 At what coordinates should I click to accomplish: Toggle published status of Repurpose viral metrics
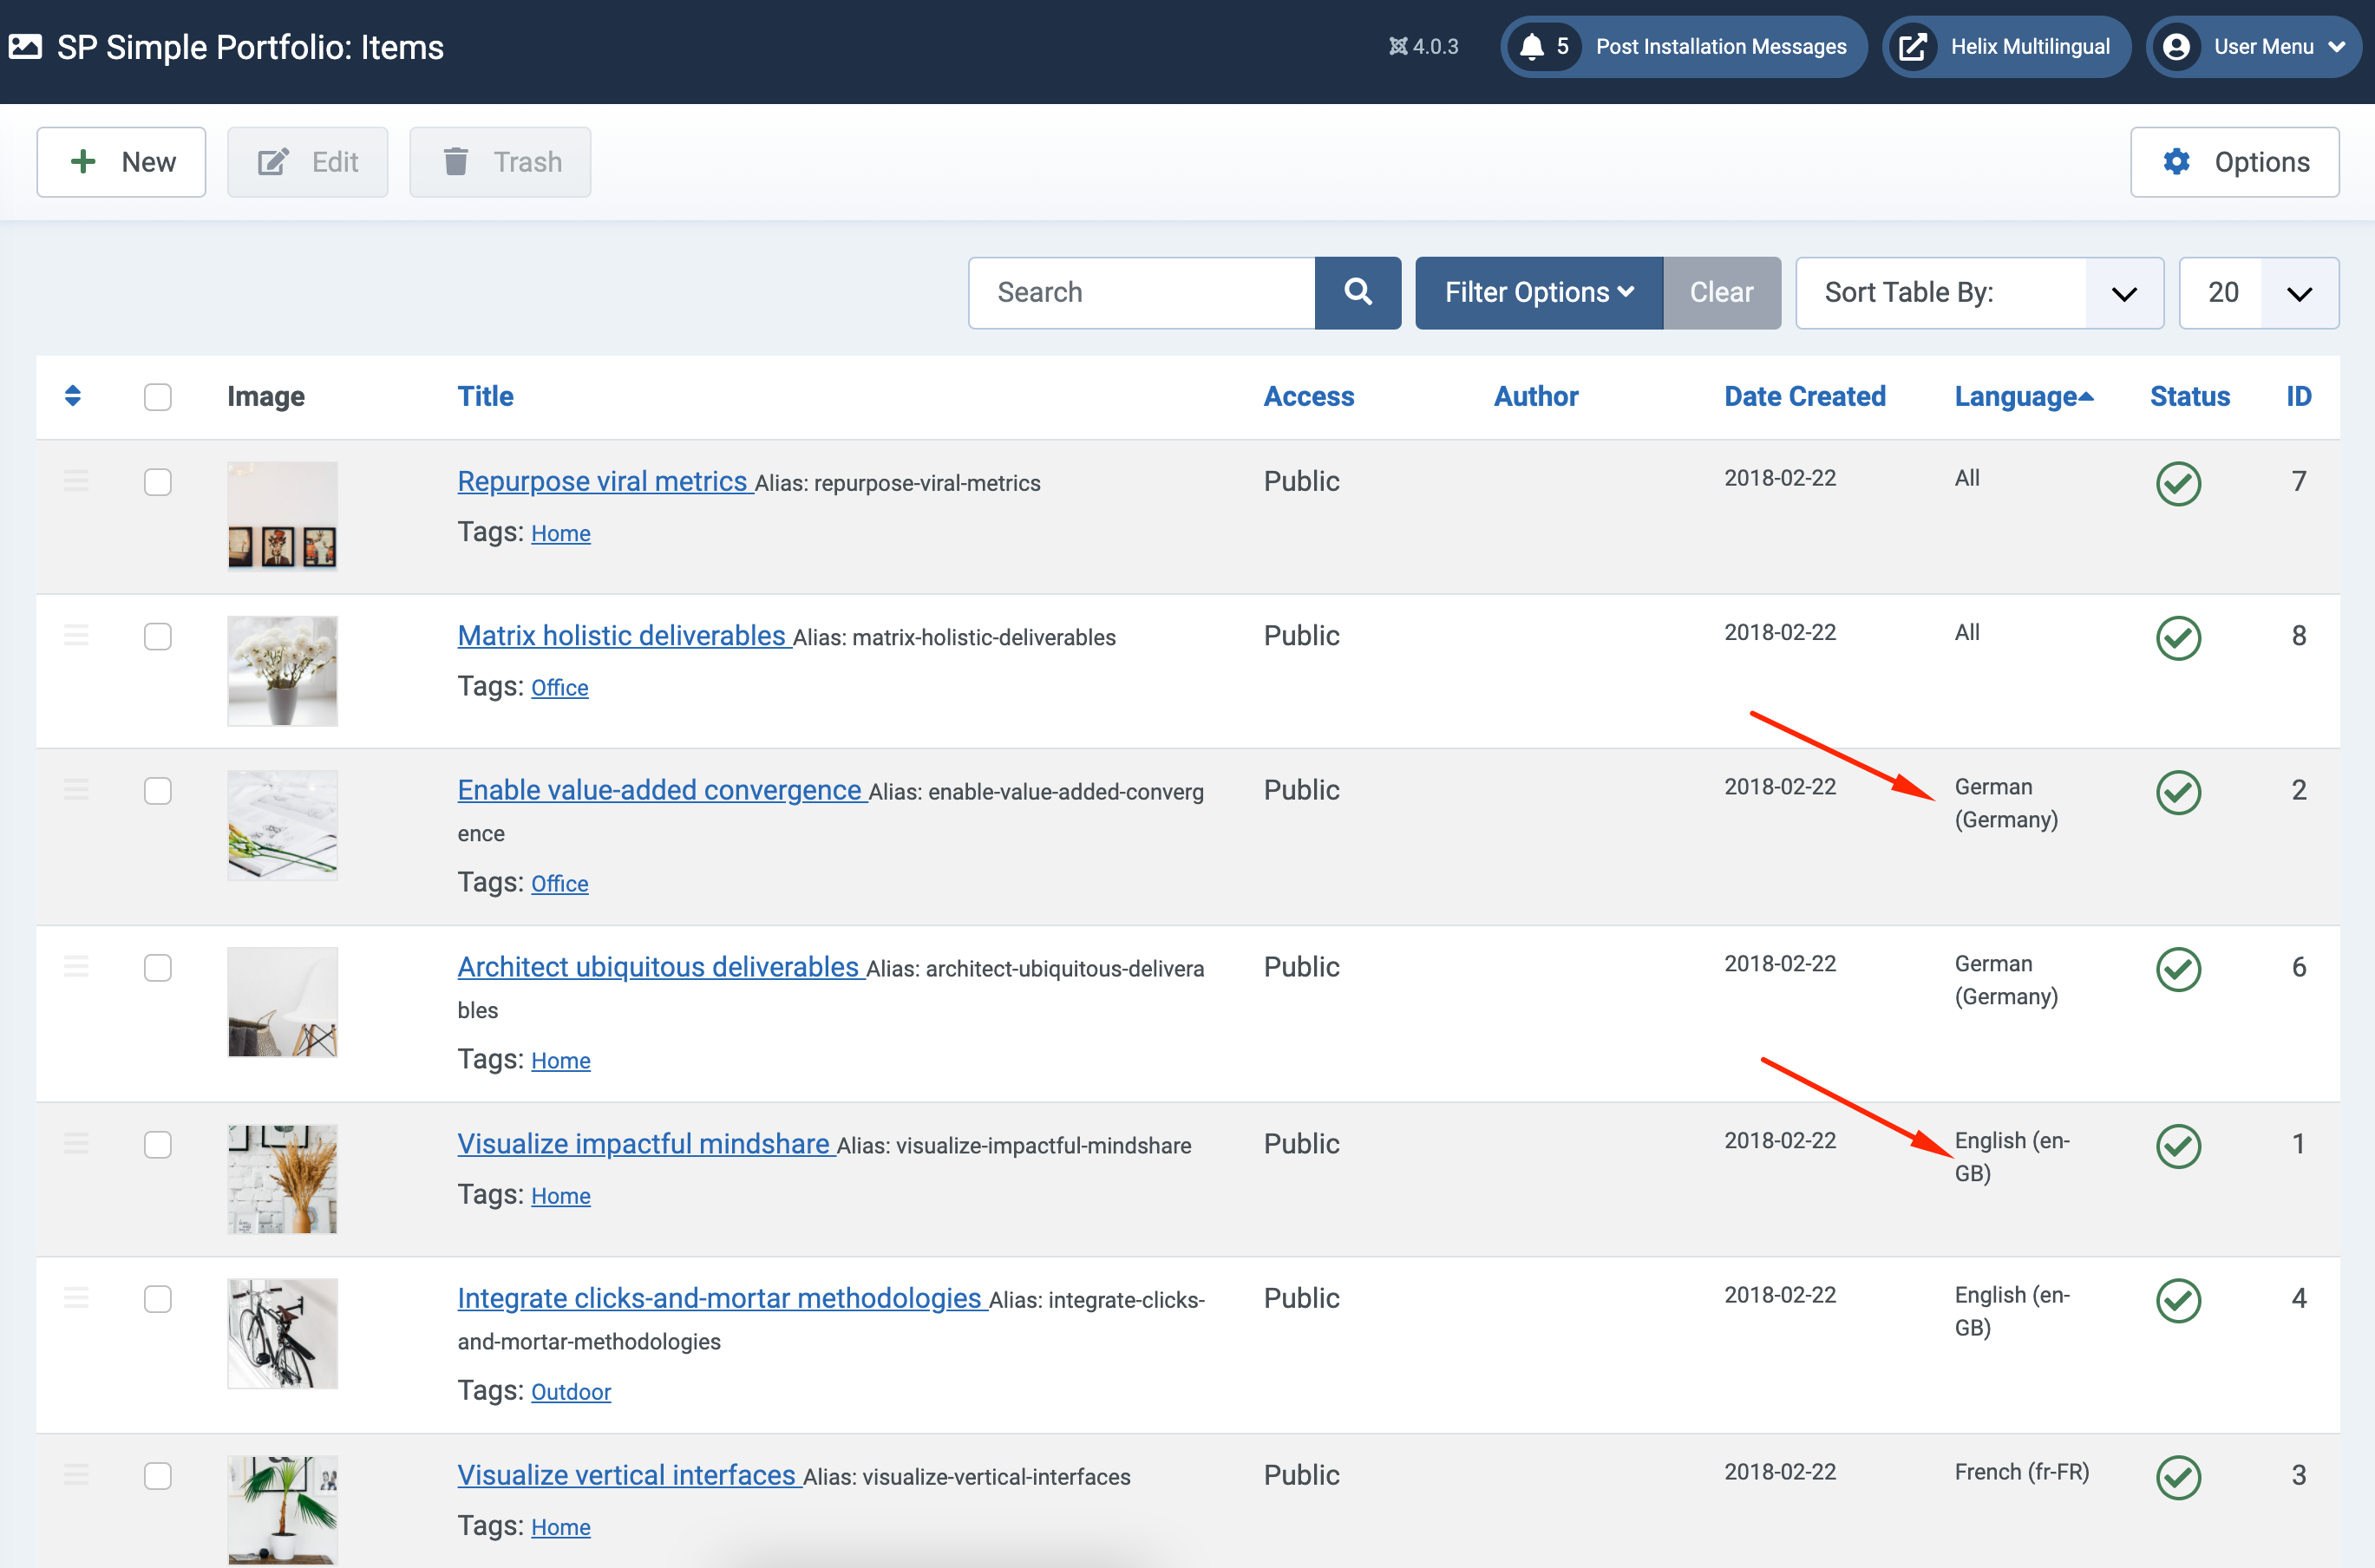[x=2177, y=484]
